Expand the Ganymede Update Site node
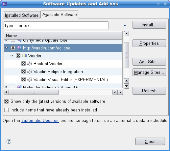Screen dimensions: 170x151 pos(6,41)
